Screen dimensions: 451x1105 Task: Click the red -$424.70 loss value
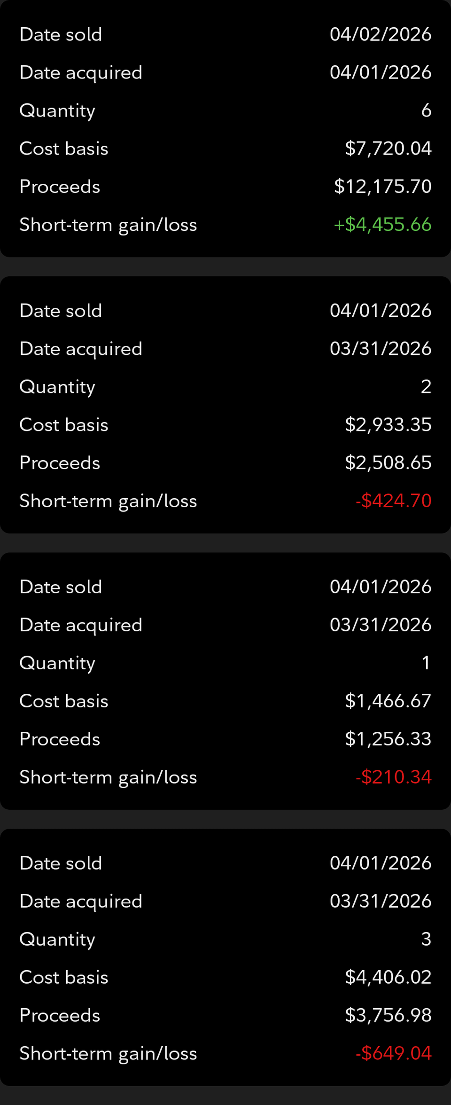coord(393,501)
